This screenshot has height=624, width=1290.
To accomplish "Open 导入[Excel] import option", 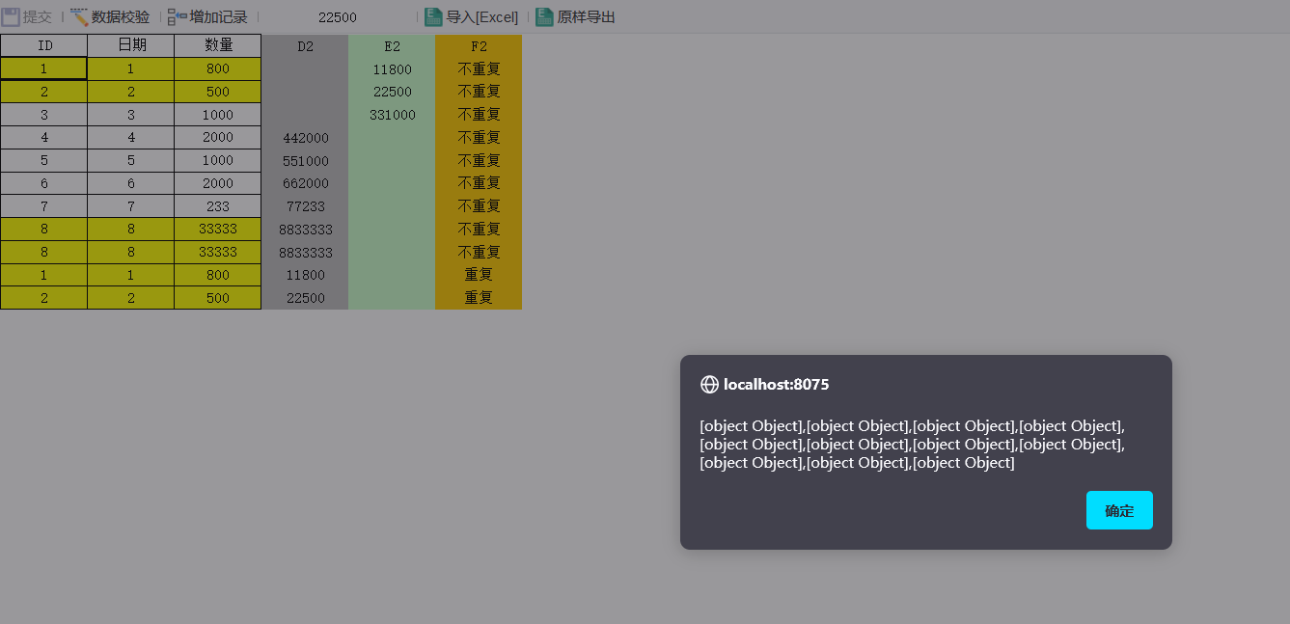I will pyautogui.click(x=472, y=16).
